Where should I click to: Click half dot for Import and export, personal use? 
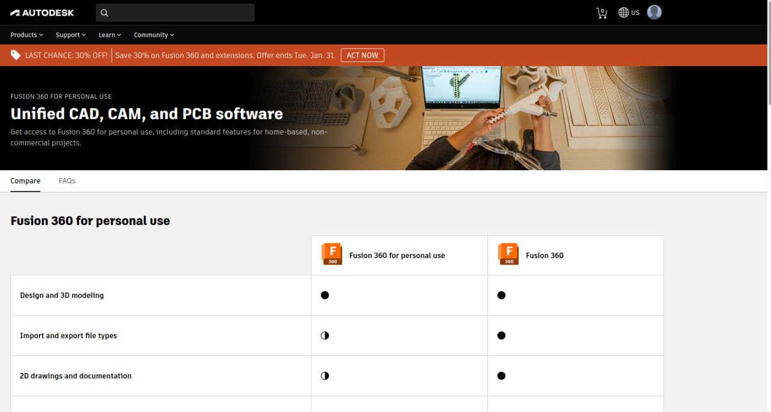[325, 336]
